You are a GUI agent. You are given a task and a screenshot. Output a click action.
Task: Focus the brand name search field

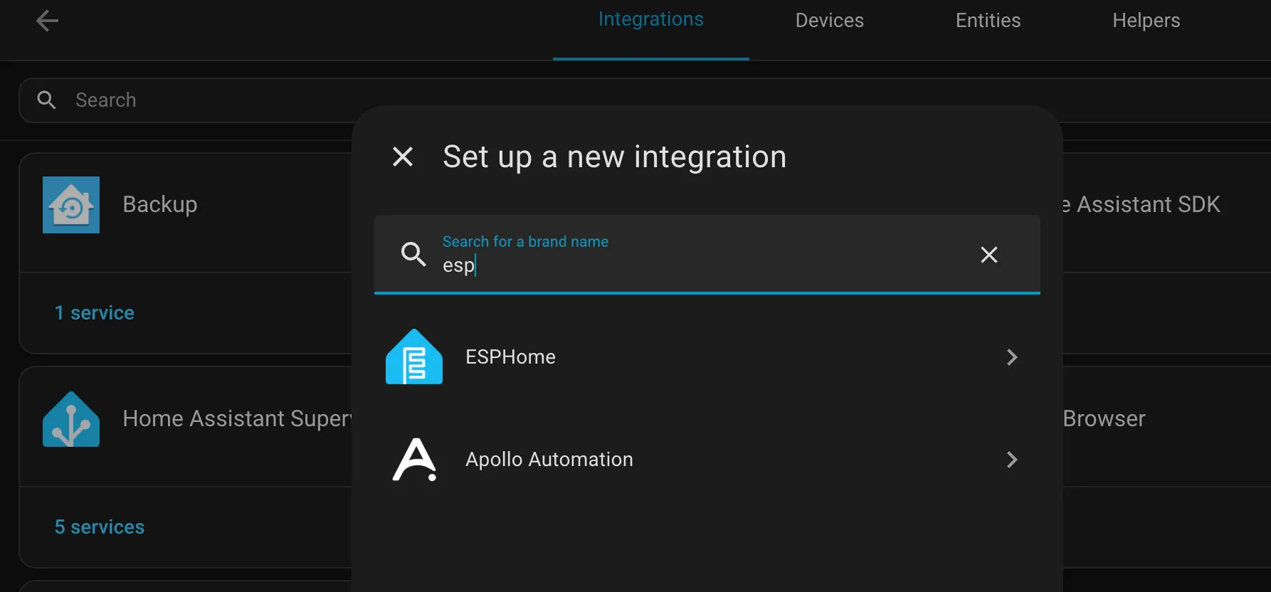click(697, 265)
